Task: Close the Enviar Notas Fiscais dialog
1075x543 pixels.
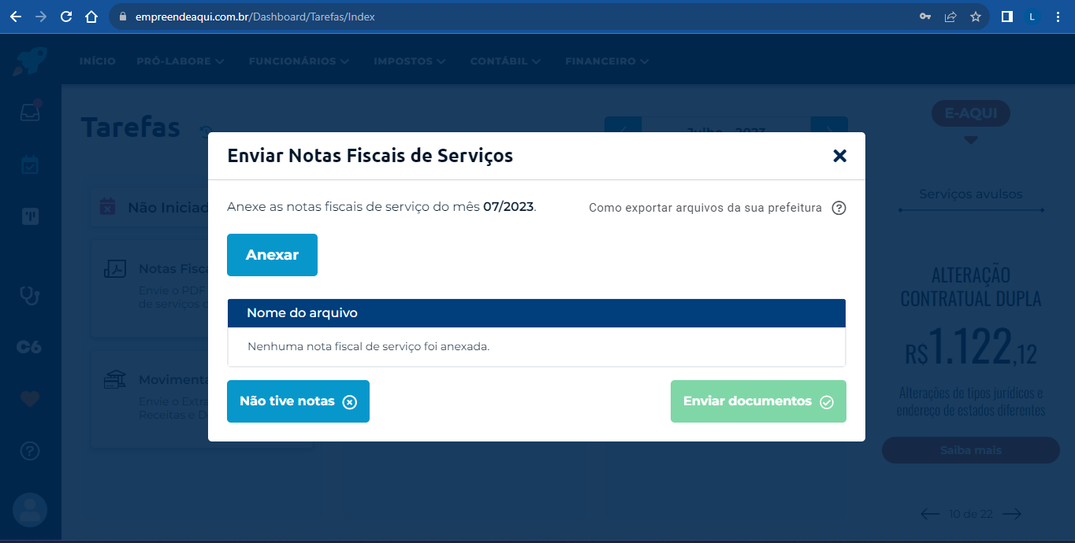Action: (x=839, y=156)
